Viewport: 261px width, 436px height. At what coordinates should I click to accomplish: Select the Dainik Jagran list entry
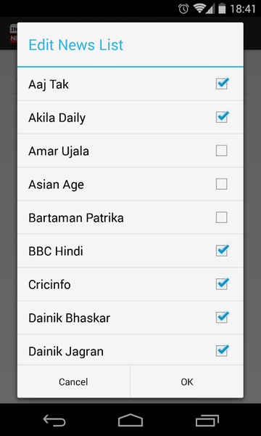coord(130,350)
